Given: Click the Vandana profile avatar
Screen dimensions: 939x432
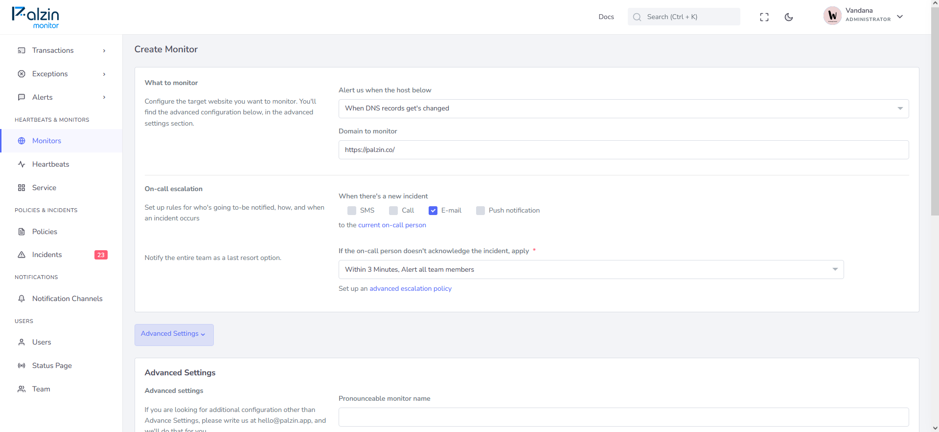Looking at the screenshot, I should tap(832, 16).
